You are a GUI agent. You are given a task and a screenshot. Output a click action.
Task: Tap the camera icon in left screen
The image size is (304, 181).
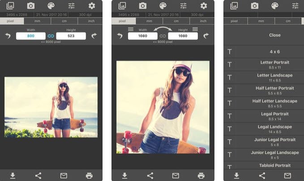pos(31,6)
